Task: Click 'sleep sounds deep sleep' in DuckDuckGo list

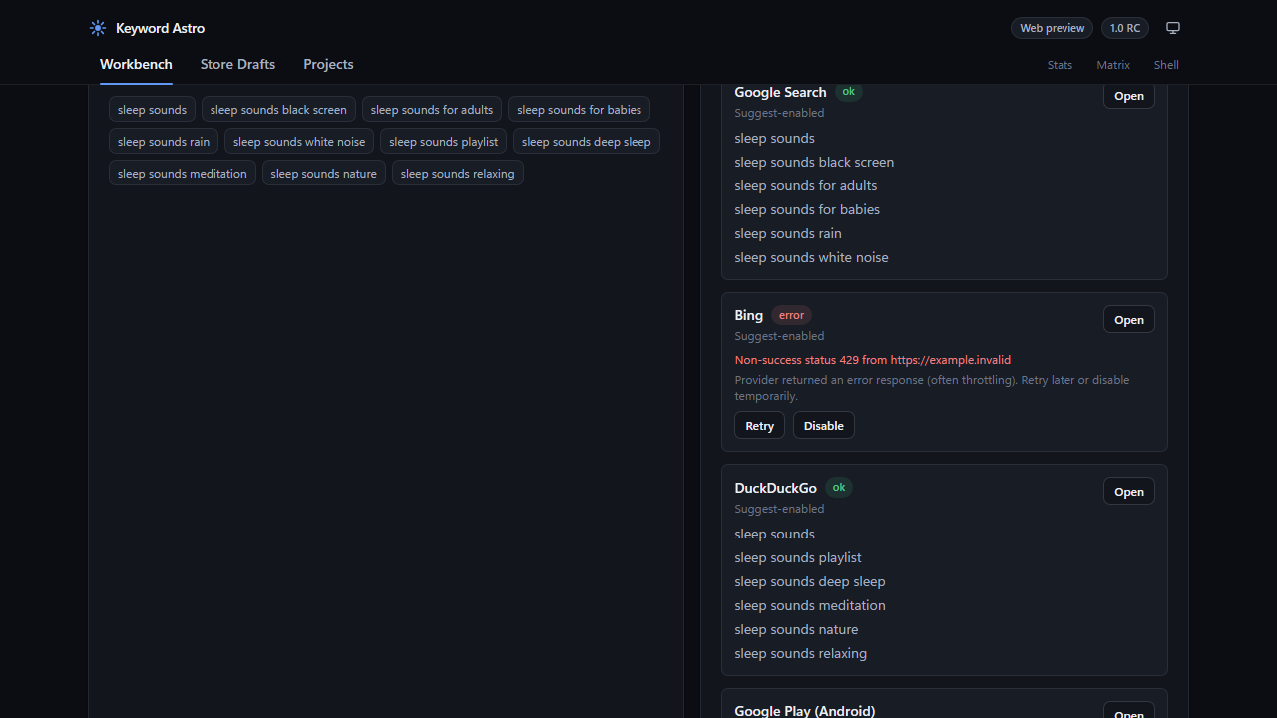Action: point(810,581)
